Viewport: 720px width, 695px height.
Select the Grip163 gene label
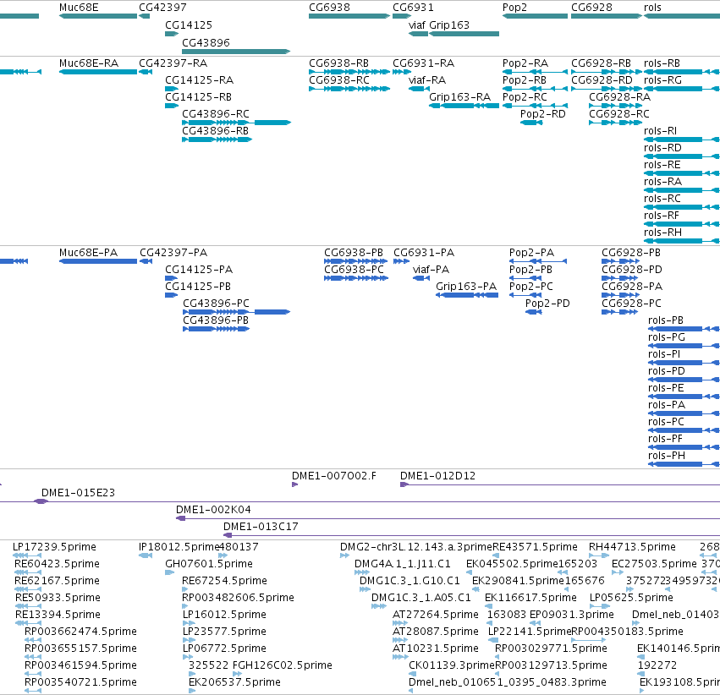click(x=449, y=25)
